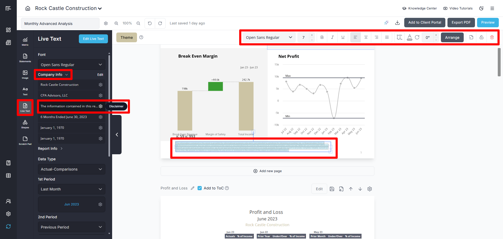The image size is (503, 239).
Task: Expand the Report Info section
Action: (50, 148)
